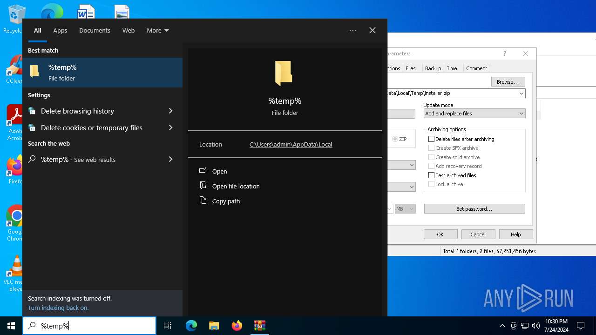Click the Open action icon

coord(203,171)
